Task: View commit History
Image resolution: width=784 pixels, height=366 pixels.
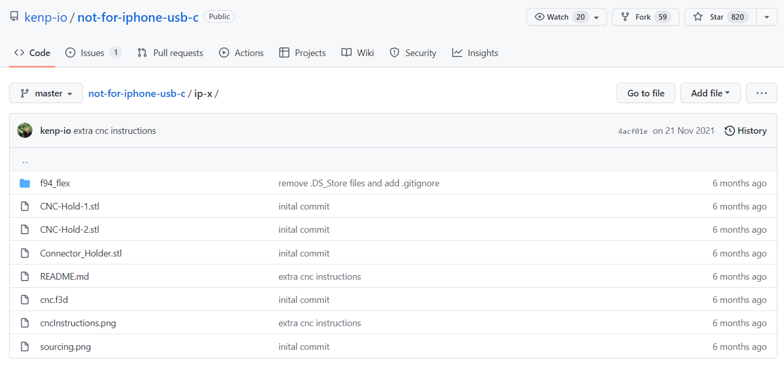Action: (x=745, y=131)
